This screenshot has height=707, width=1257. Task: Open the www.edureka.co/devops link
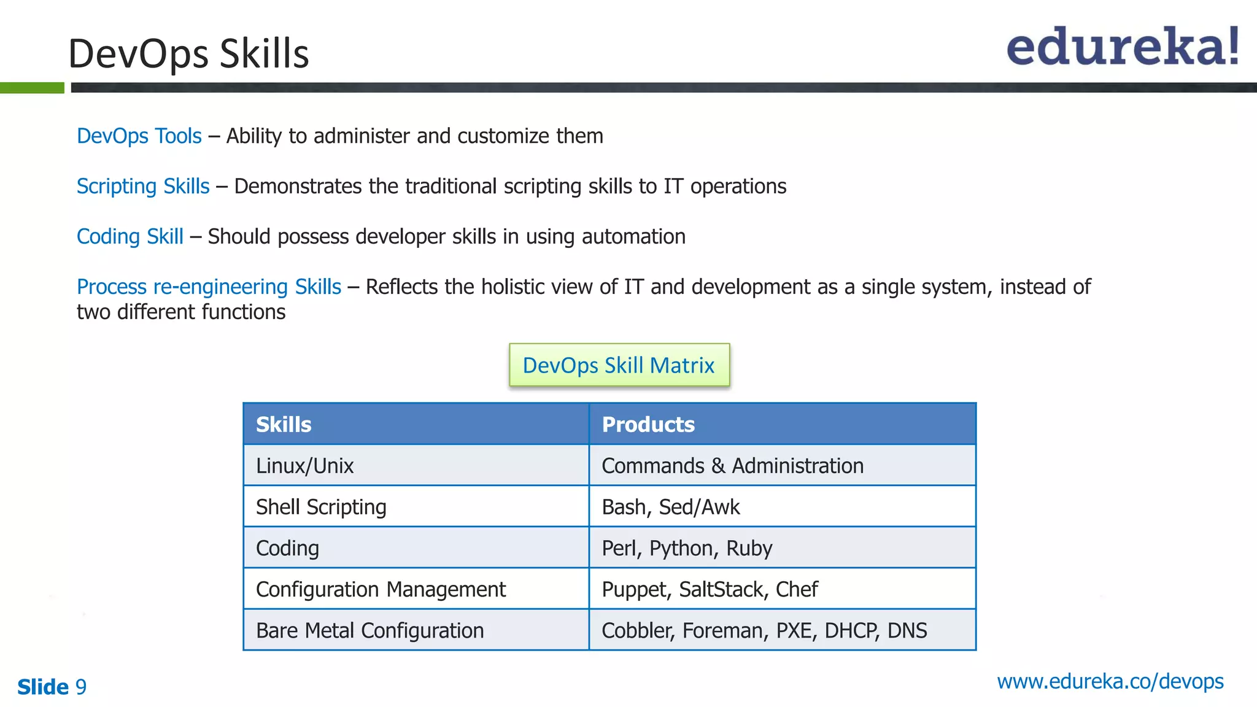tap(1110, 681)
